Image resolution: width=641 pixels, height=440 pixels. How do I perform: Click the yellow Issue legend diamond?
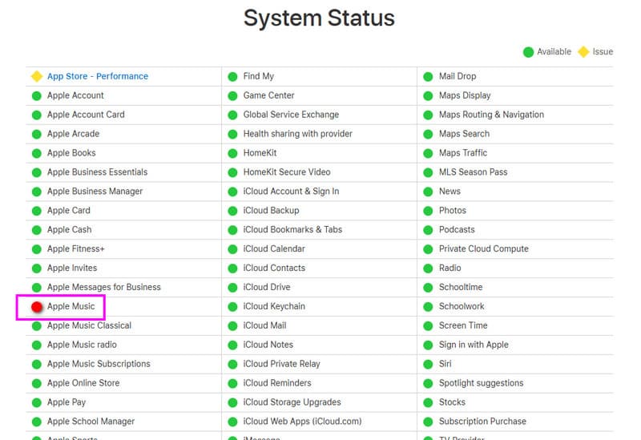(x=583, y=52)
